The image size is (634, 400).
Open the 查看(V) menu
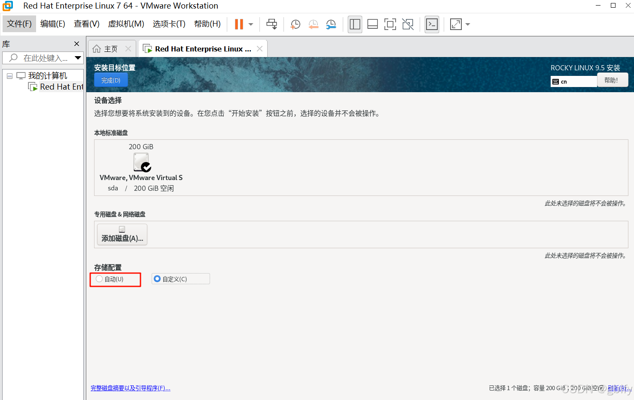pos(86,24)
